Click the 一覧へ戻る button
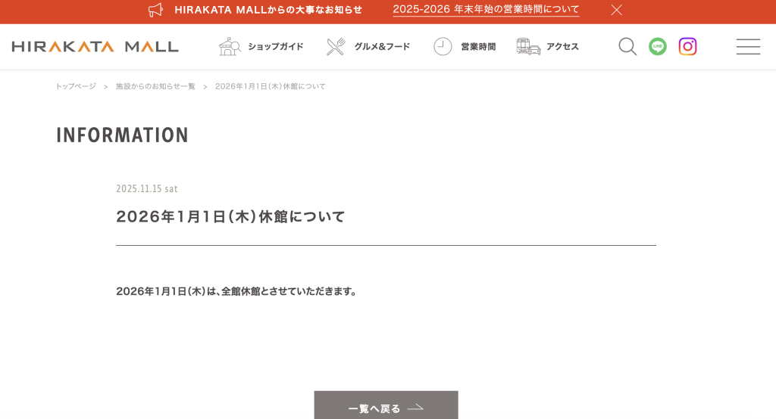 386,405
